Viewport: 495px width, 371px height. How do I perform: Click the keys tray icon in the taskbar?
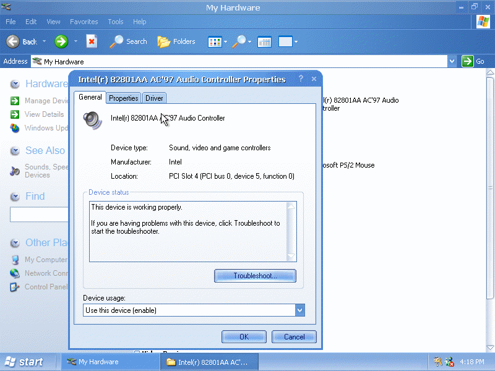click(x=437, y=362)
